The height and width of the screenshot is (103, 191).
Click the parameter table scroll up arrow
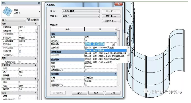tap(119, 29)
